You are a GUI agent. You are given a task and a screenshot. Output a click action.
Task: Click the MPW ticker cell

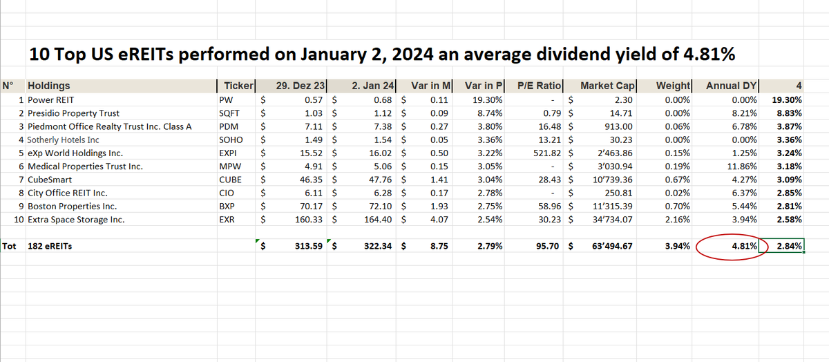(236, 166)
